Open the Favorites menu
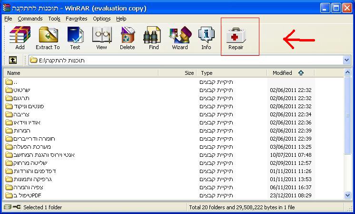The height and width of the screenshot is (214, 355). (76, 19)
